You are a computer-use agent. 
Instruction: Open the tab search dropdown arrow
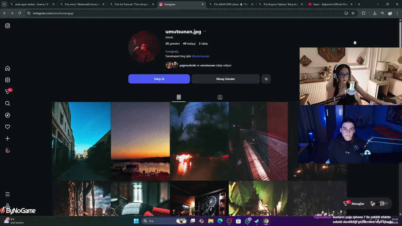click(4, 4)
